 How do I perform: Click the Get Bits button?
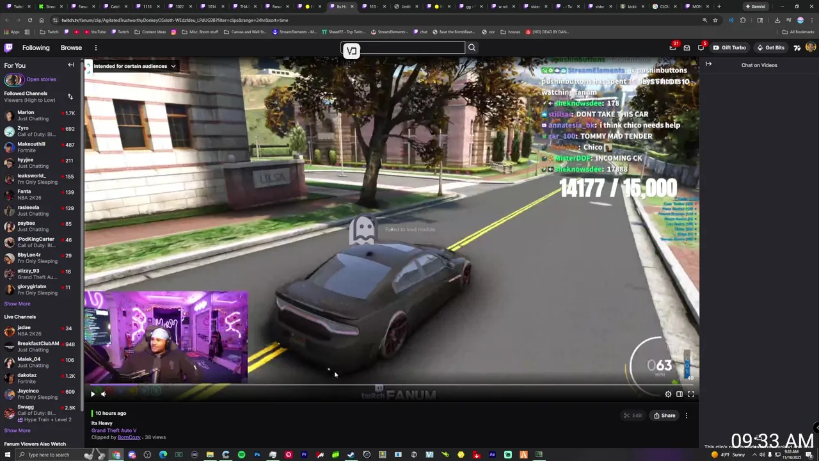[770, 47]
